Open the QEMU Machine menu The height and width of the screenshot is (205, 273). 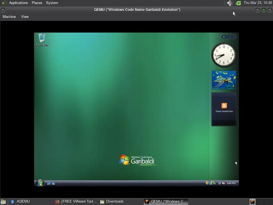[9, 17]
